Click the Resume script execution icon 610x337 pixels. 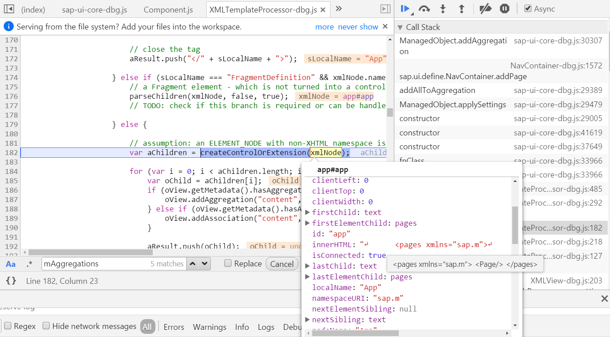pyautogui.click(x=405, y=9)
